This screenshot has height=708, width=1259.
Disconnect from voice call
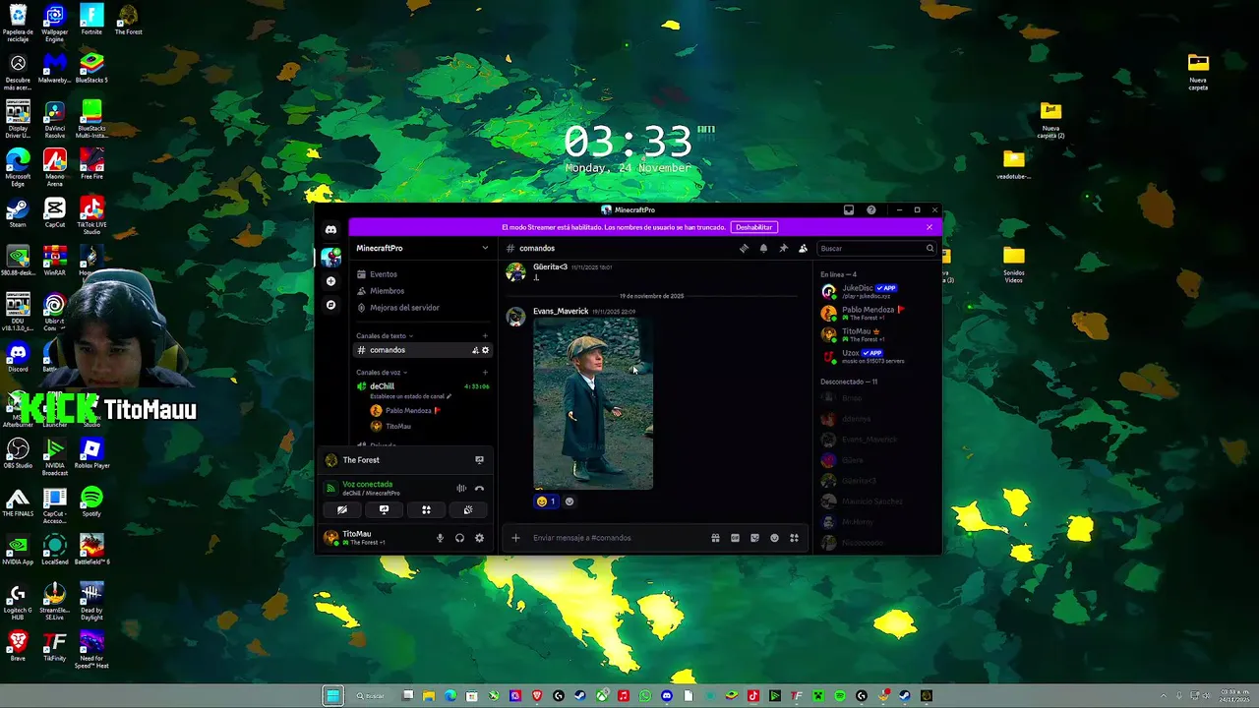479,488
